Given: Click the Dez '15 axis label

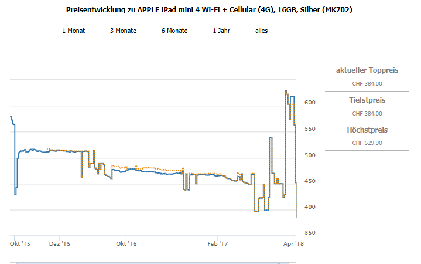Looking at the screenshot, I should [x=60, y=243].
